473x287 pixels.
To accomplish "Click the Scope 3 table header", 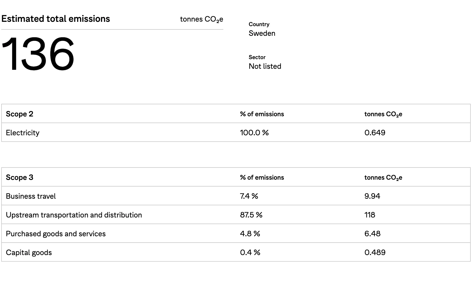I will [x=20, y=177].
